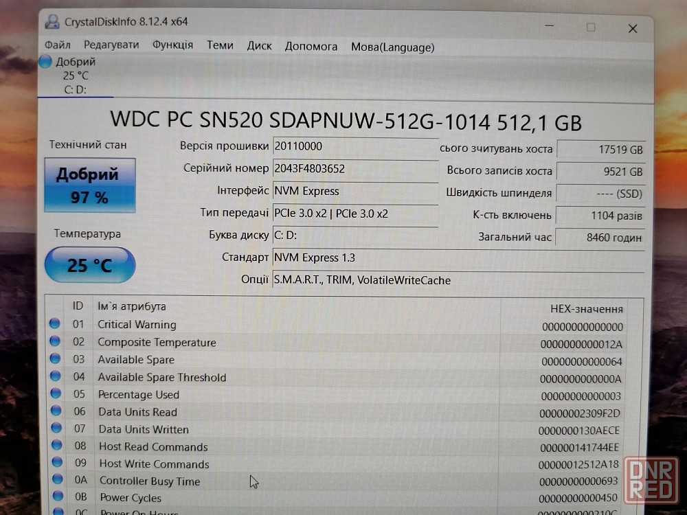687x515 pixels.
Task: Select the Power Cycles attribute name
Action: 131,497
